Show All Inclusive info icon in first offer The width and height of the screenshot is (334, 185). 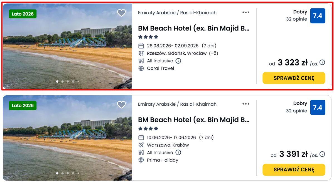tap(178, 61)
